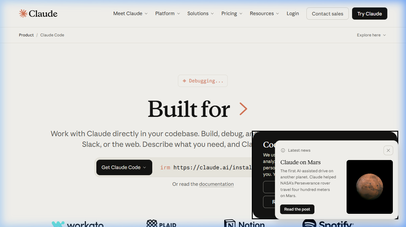Click the Notion logo

[244, 223]
